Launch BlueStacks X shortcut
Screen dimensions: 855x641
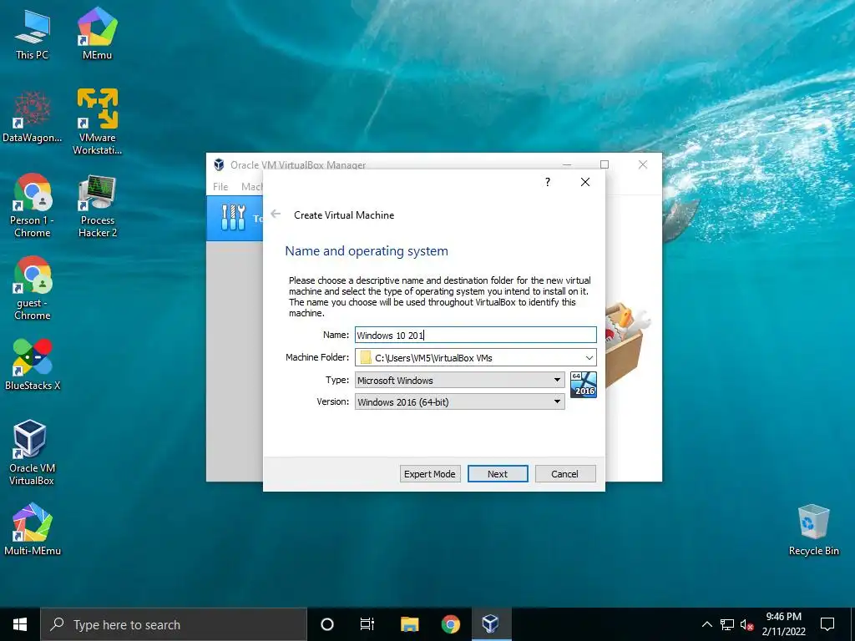coord(33,364)
